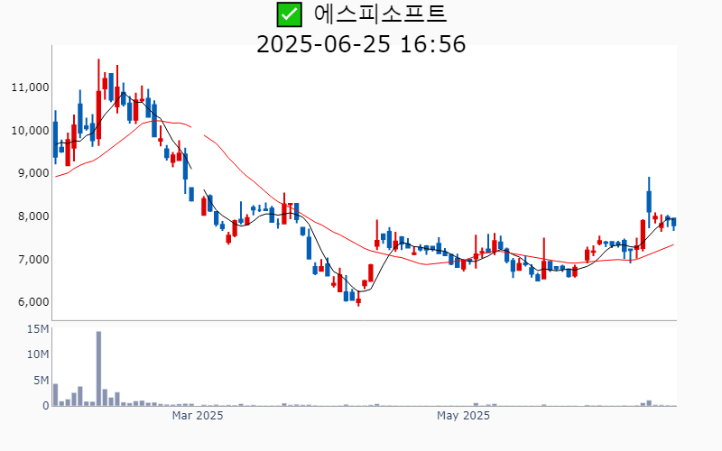
Task: Click the 10,000 price axis label
Action: click(30, 130)
